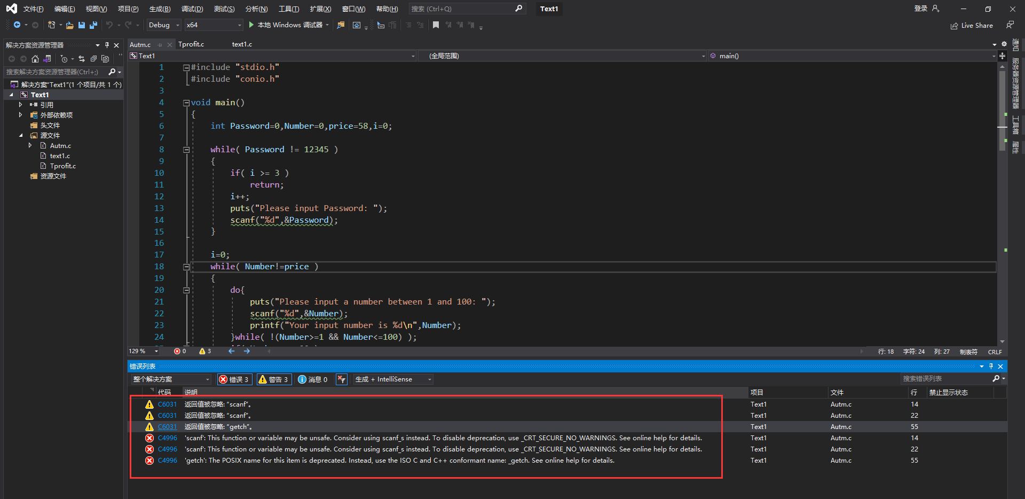Open the Find in Files toolbar icon
Image resolution: width=1025 pixels, height=499 pixels.
(x=341, y=25)
